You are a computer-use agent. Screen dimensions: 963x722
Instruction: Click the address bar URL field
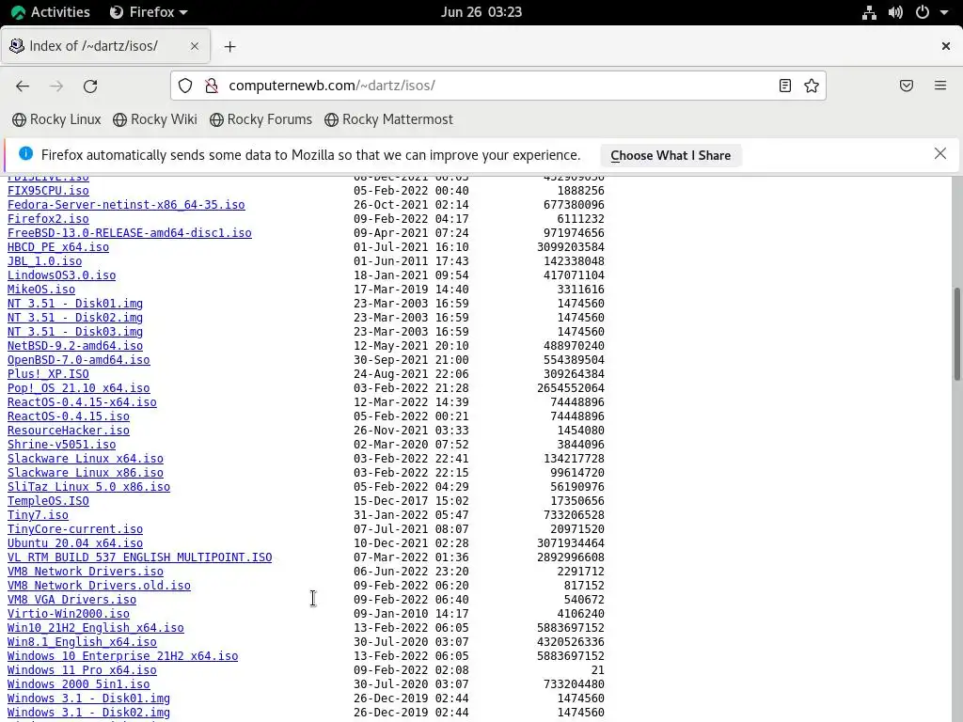coord(497,86)
